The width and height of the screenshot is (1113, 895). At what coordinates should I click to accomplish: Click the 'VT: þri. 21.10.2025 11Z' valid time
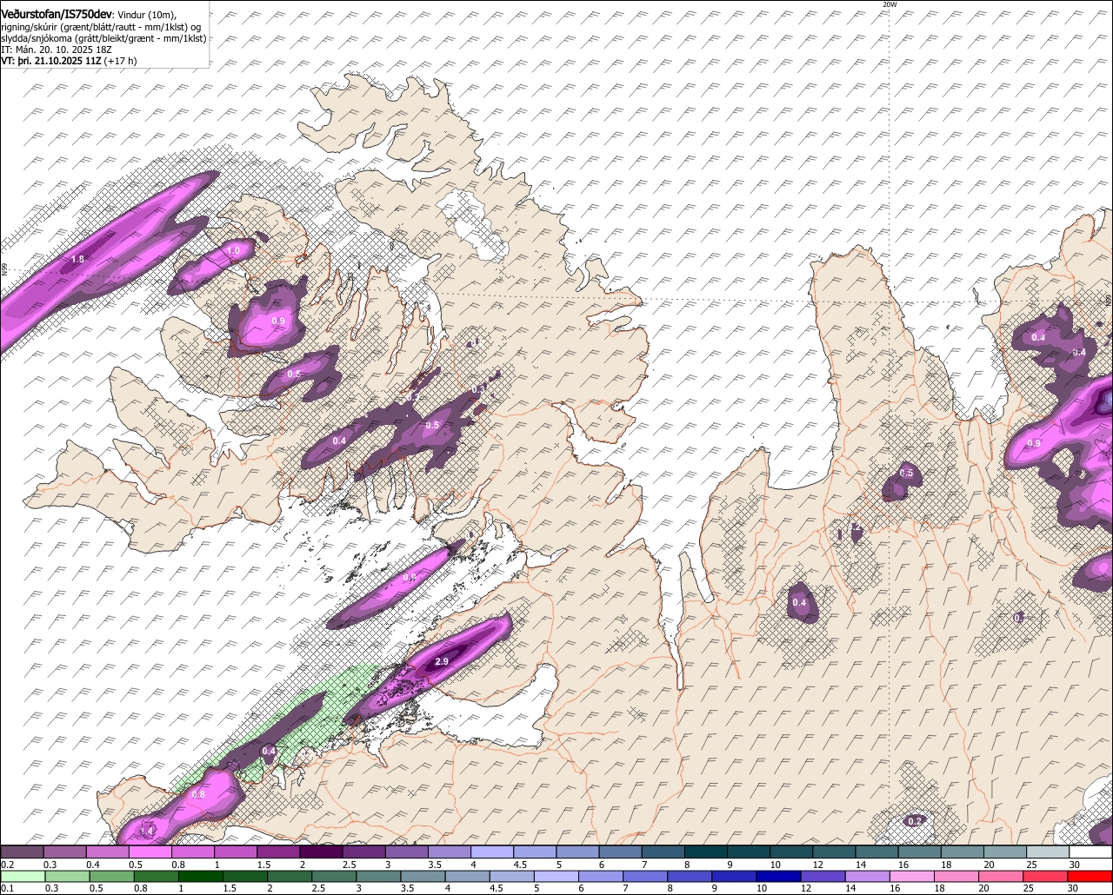[x=52, y=62]
